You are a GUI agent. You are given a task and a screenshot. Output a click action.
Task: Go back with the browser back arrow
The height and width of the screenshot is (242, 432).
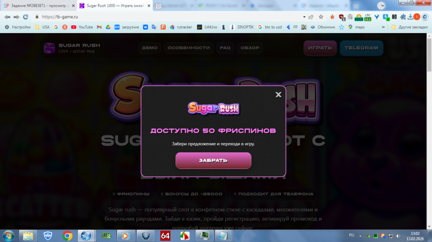[7, 17]
